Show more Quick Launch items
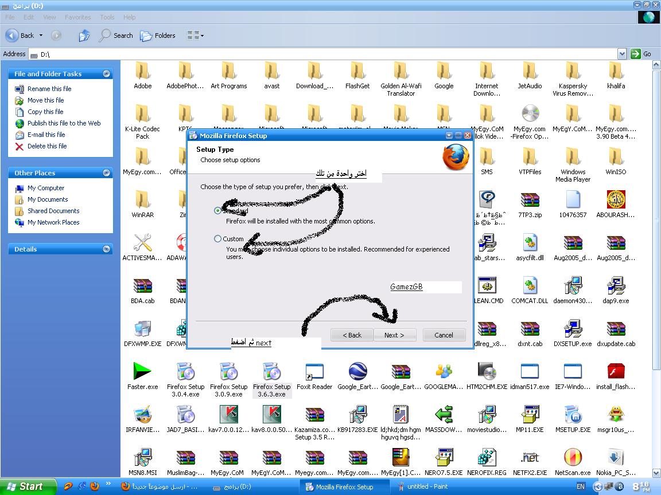The height and width of the screenshot is (495, 661). 108,484
